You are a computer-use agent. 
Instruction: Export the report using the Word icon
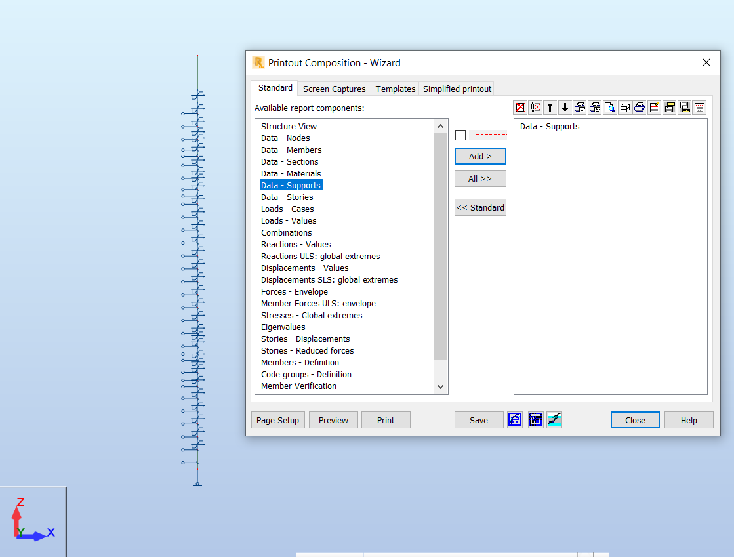point(535,419)
